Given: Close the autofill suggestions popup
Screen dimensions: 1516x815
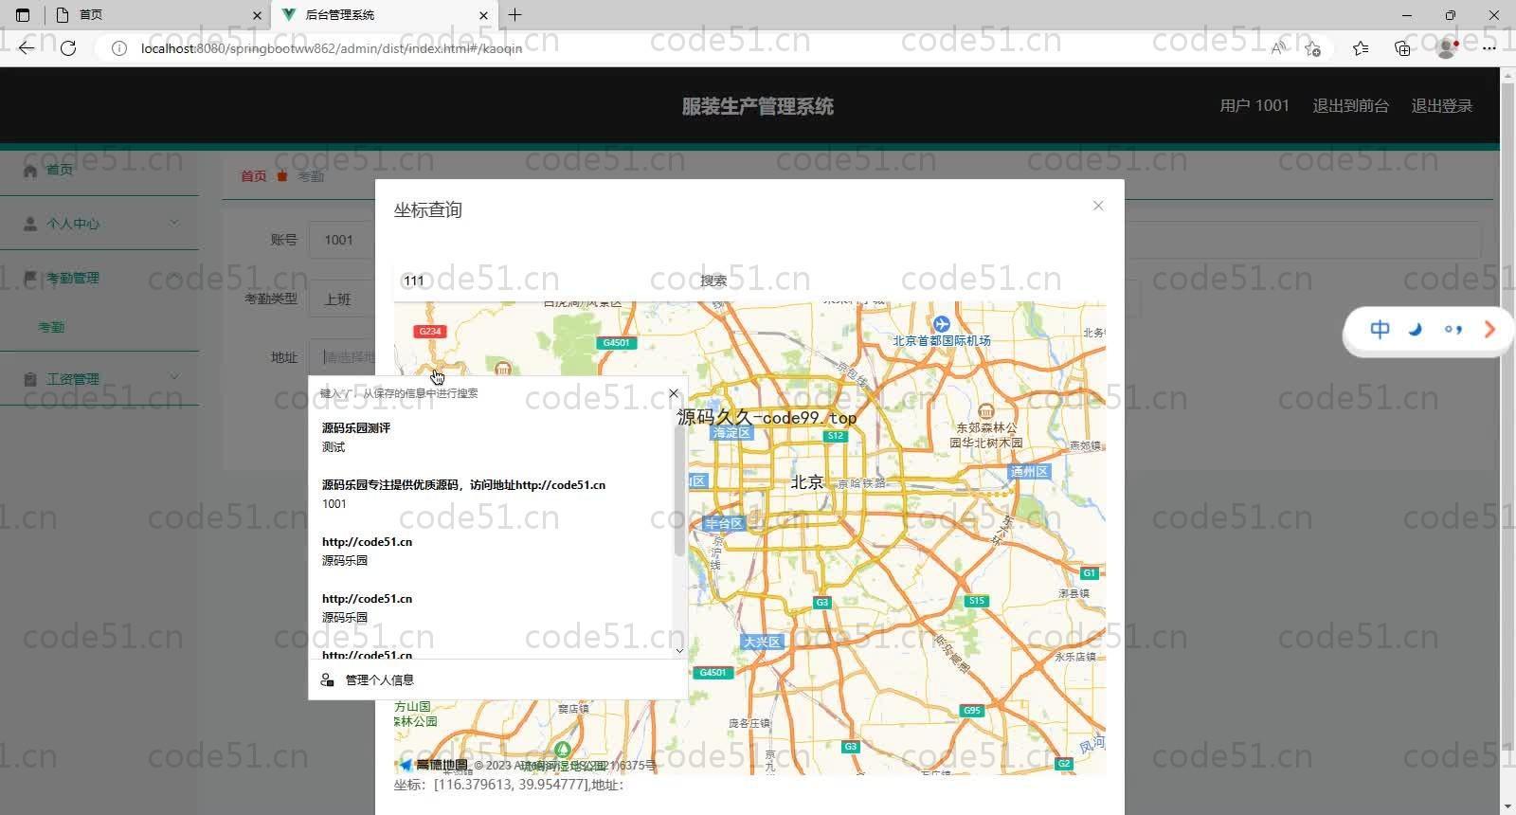Looking at the screenshot, I should point(674,393).
